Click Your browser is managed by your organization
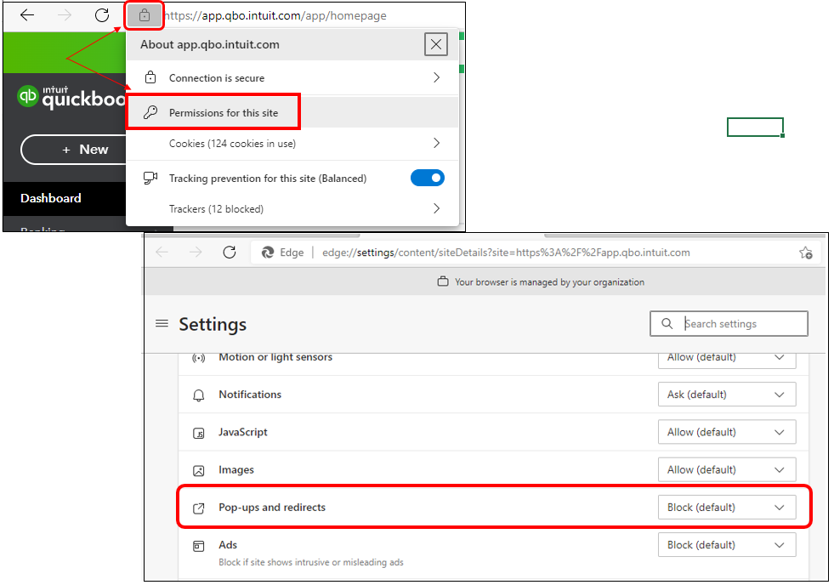The image size is (834, 585). tap(549, 281)
